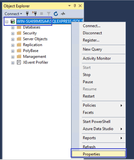Expand the XEvent Profiler node
The image size is (134, 160).
(x=13, y=63)
